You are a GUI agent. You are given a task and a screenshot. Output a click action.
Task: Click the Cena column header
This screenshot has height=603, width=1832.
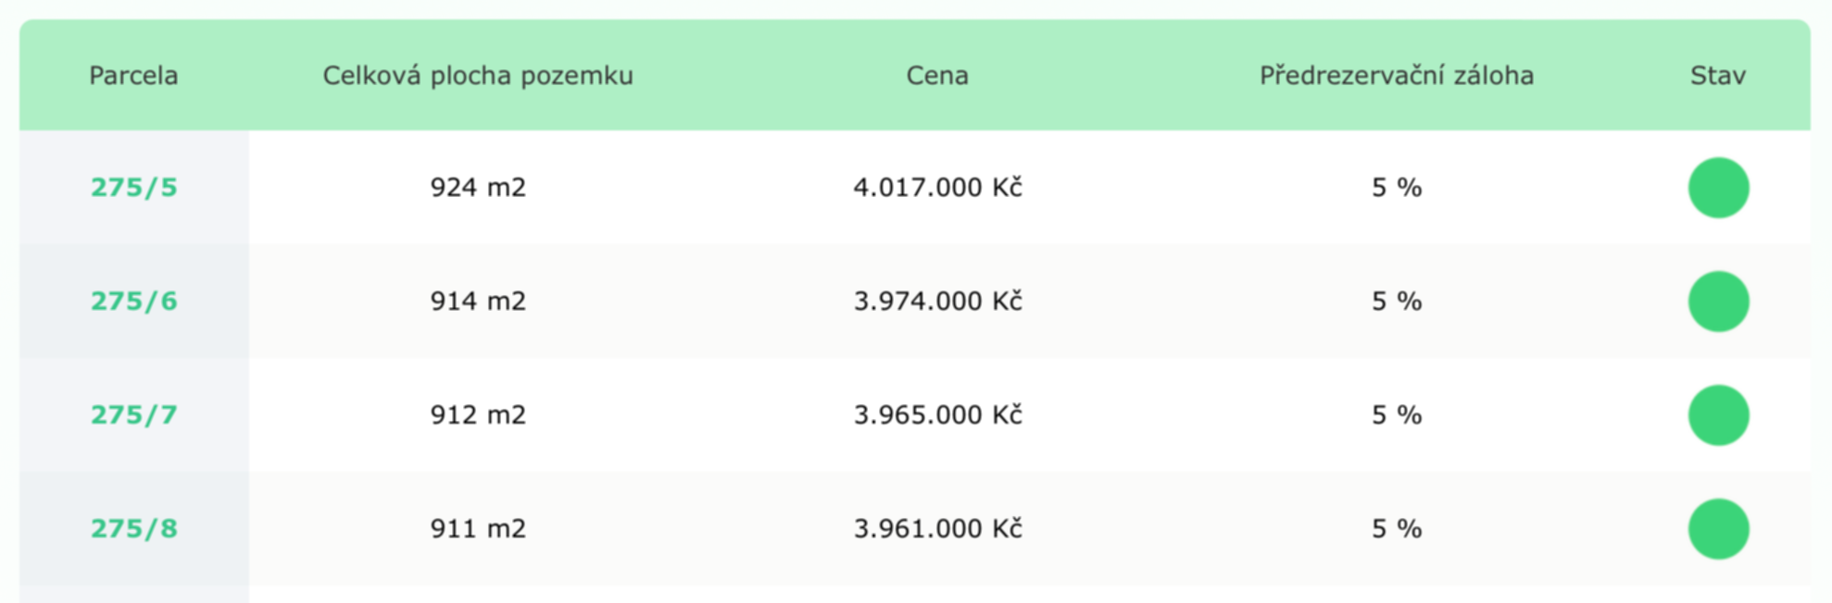937,76
